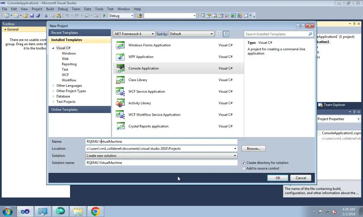Collapse the Visual C# tree node
Screen dimensions: 363x217
(53, 48)
